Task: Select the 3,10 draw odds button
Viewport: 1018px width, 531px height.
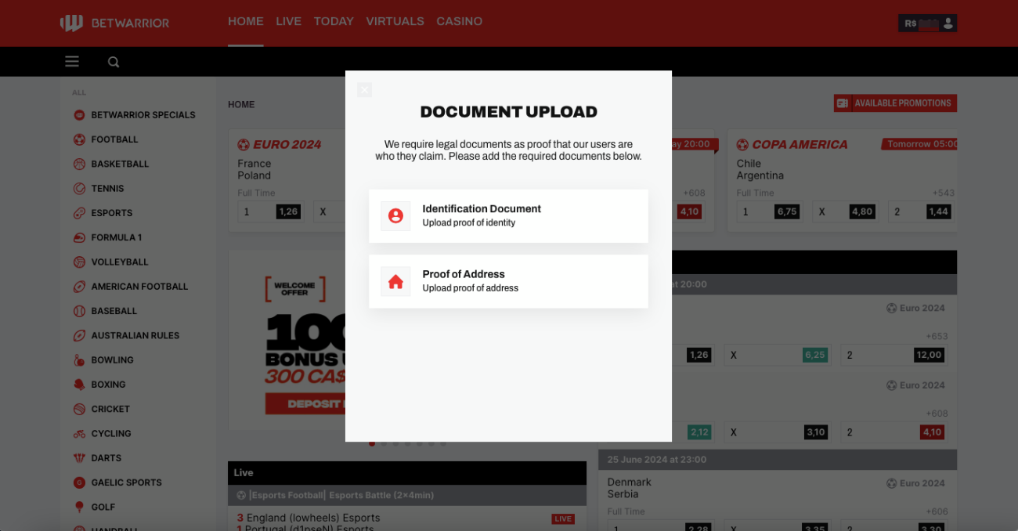Action: [815, 432]
